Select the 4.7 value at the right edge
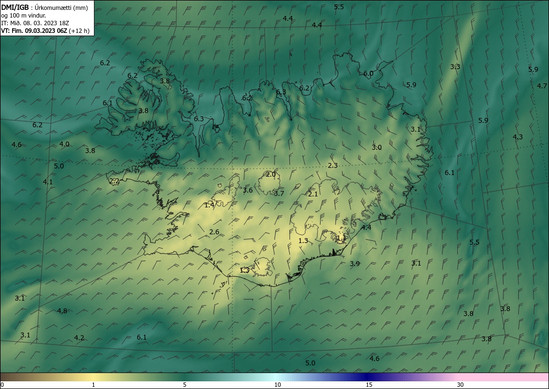Viewport: 549px width, 389px height. pyautogui.click(x=542, y=86)
